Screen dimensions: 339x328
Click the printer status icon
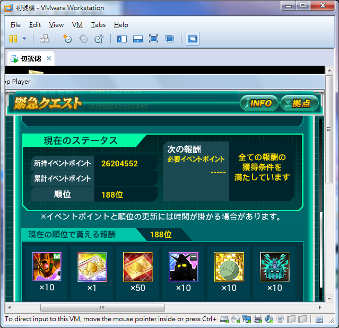(258, 319)
